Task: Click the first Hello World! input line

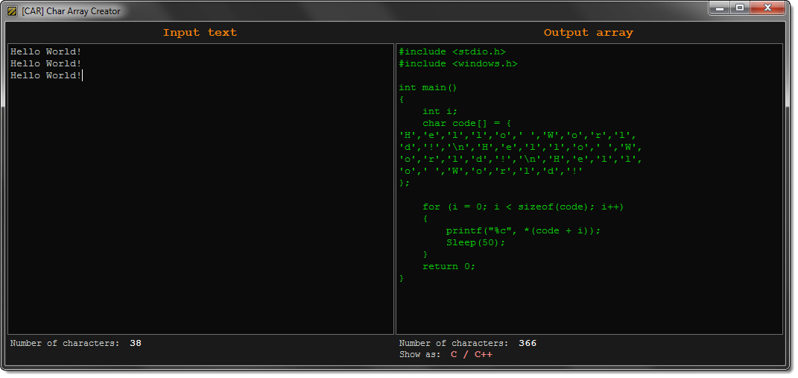Action: click(45, 51)
